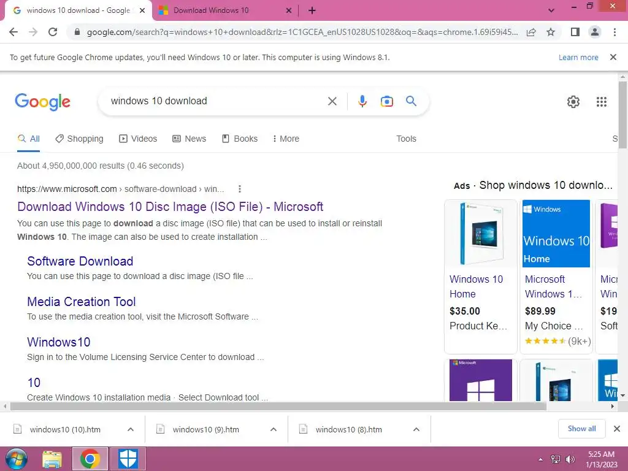Click Learn more in the infobar
The height and width of the screenshot is (471, 628).
[578, 57]
